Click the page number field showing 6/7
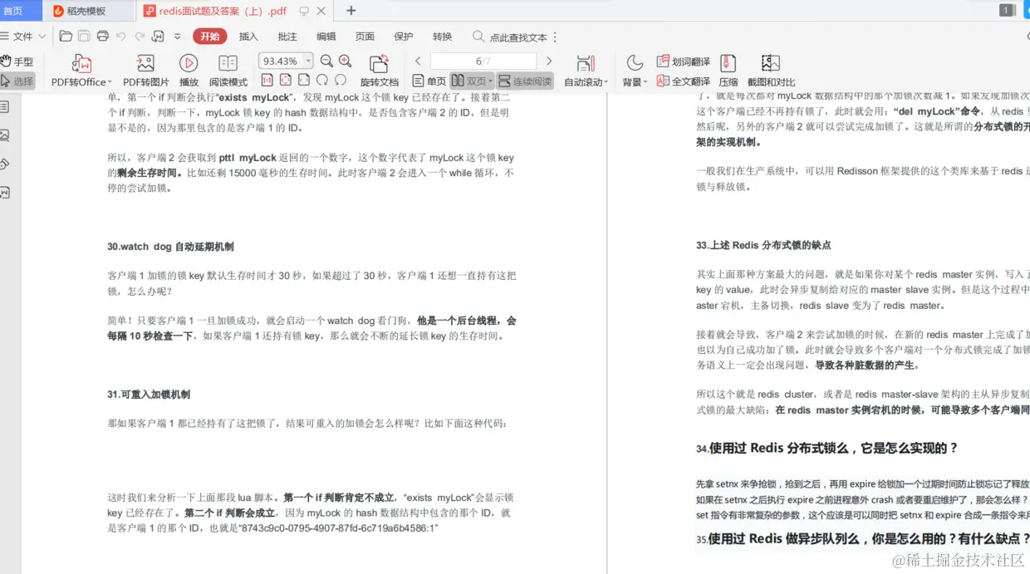 483,61
